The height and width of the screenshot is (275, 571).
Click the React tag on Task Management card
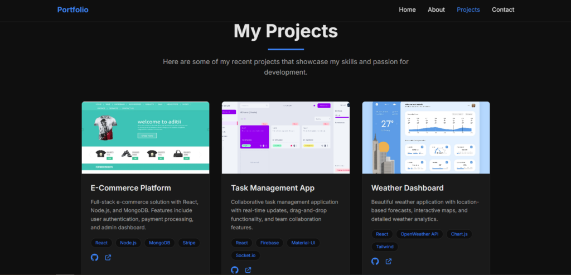click(x=242, y=243)
